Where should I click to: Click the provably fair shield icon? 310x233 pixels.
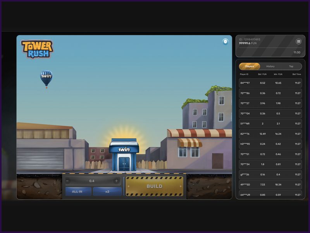tap(225, 42)
